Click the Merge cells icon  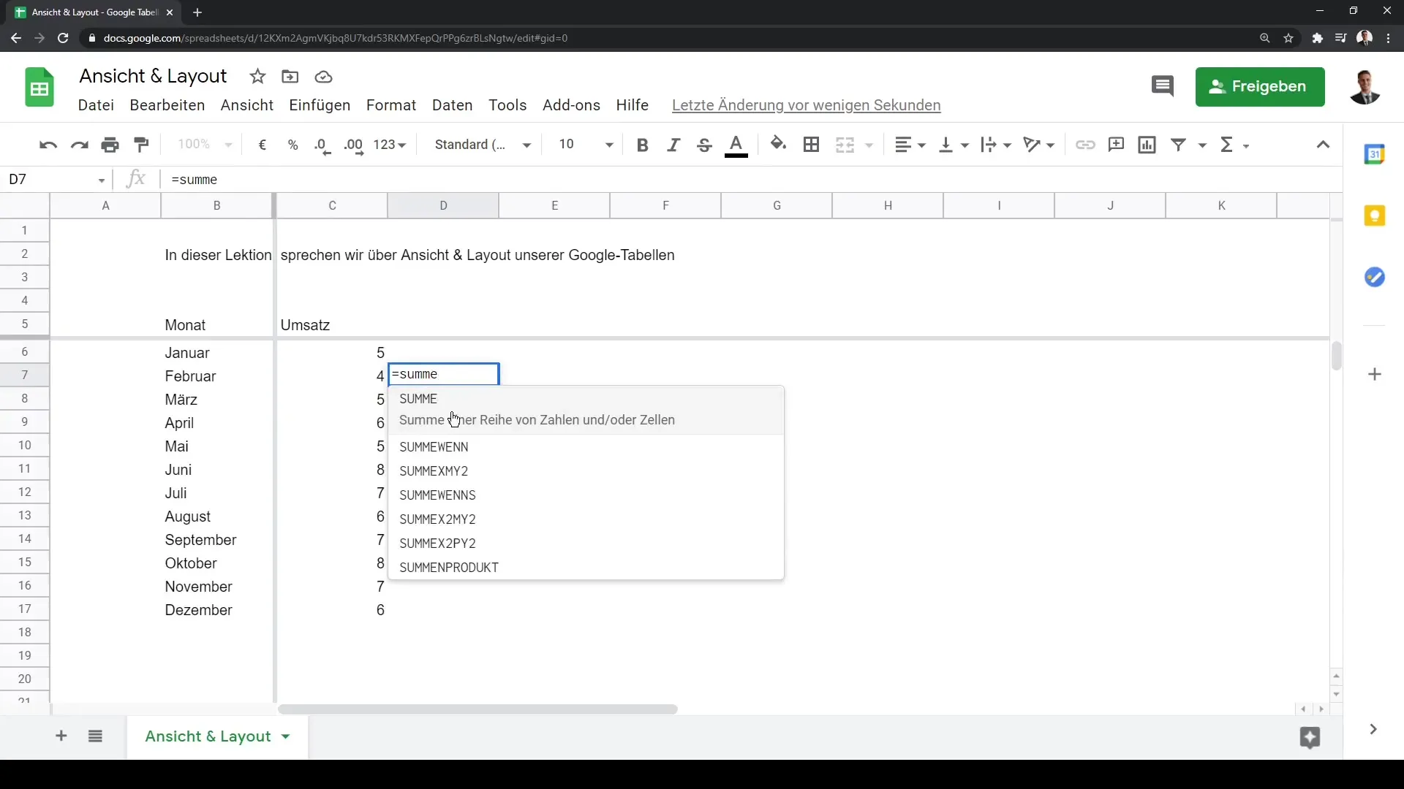click(x=845, y=145)
